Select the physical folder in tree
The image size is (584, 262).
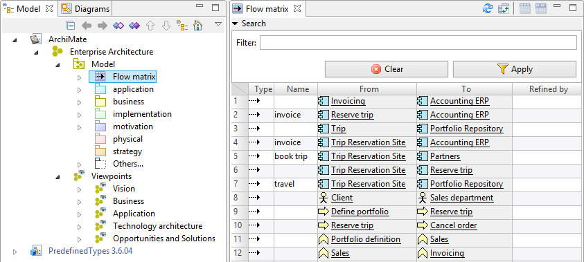coord(127,139)
